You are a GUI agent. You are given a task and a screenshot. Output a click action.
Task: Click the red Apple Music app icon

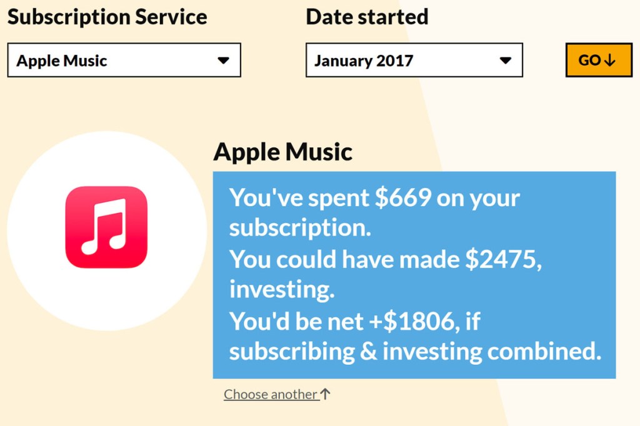click(106, 227)
